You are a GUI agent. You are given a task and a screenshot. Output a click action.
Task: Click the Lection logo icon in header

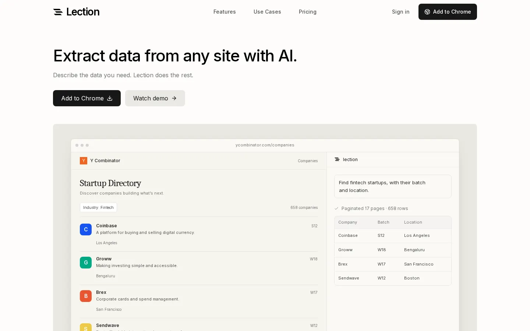point(58,12)
